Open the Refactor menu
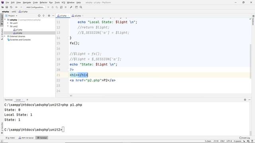This screenshot has height=143, width=255. [x=43, y=2]
